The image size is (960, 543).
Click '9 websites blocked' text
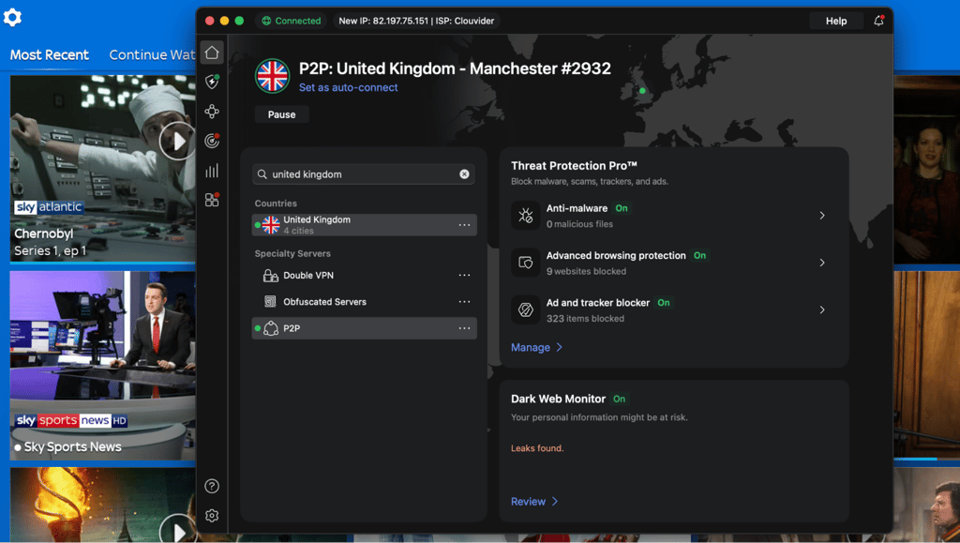click(586, 271)
